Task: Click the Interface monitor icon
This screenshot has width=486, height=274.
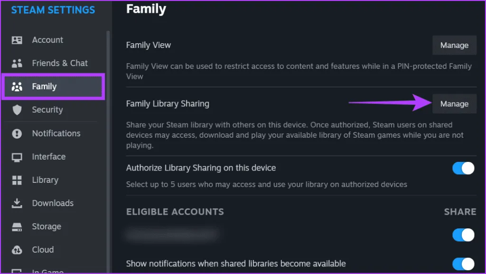Action: (x=17, y=157)
